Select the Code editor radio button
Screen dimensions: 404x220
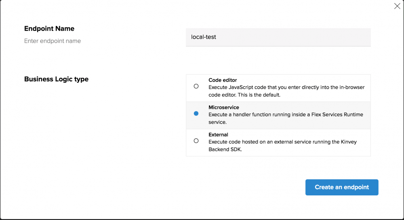(196, 86)
